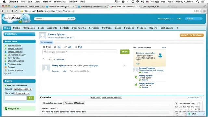
Task: Open the Dashboards tab
Action: click(167, 28)
